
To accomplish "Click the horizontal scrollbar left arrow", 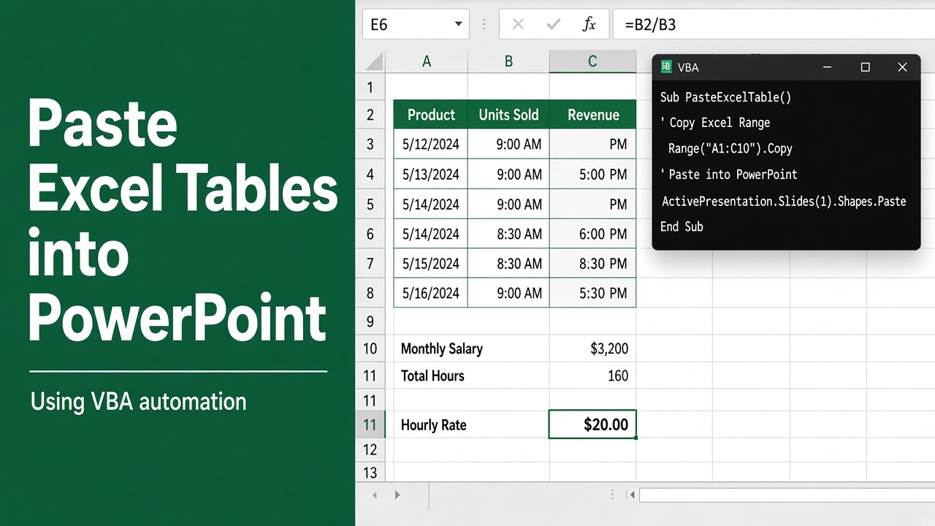I will [632, 495].
